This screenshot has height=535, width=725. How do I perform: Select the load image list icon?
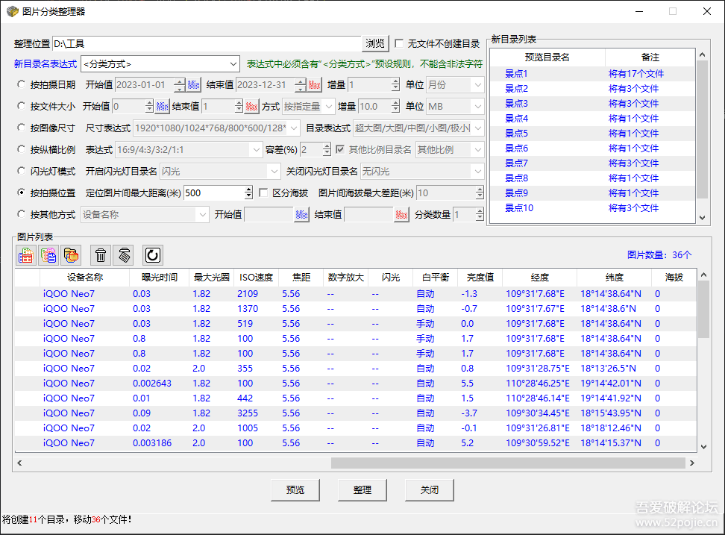point(25,254)
